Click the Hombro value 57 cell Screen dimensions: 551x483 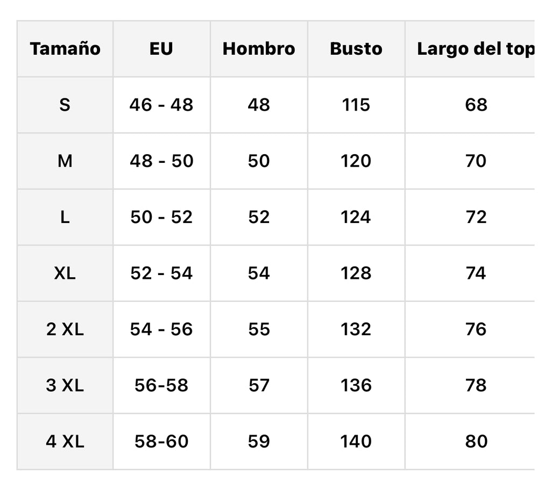tap(259, 386)
